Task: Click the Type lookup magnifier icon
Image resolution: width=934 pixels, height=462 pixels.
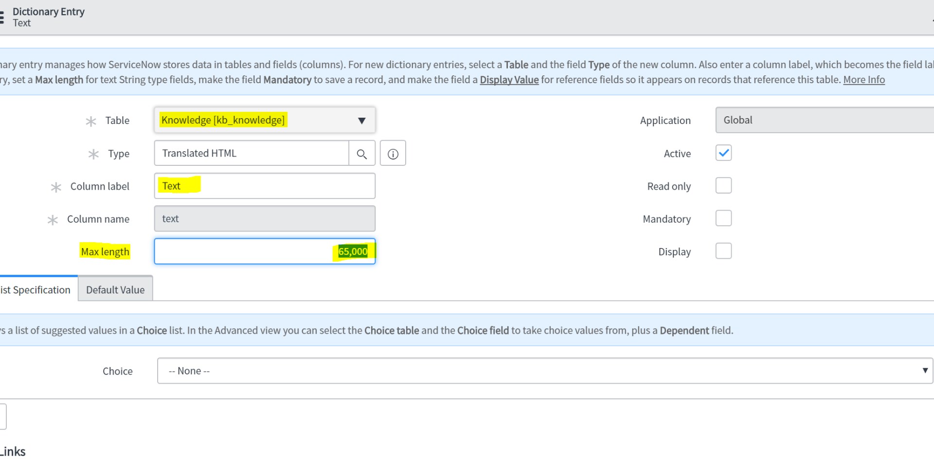Action: click(362, 153)
